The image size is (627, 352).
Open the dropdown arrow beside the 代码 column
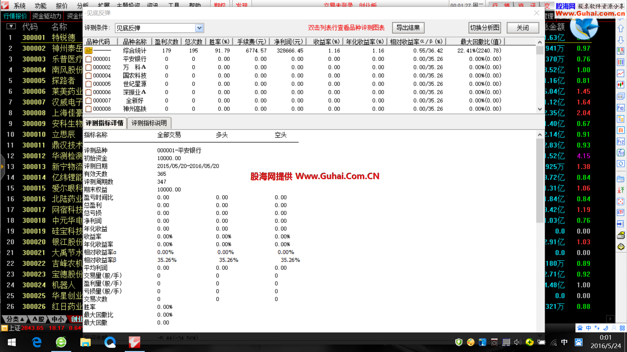click(x=11, y=26)
